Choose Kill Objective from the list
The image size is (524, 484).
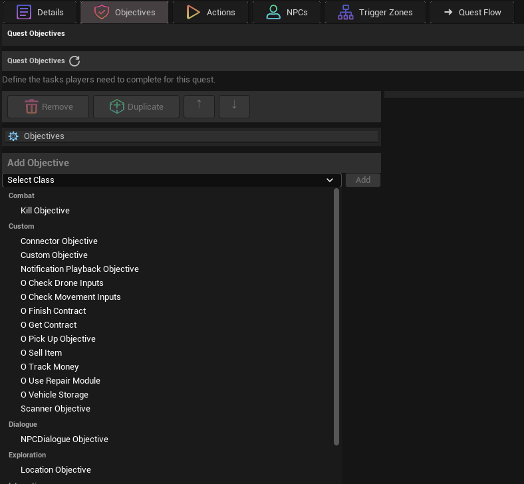45,211
